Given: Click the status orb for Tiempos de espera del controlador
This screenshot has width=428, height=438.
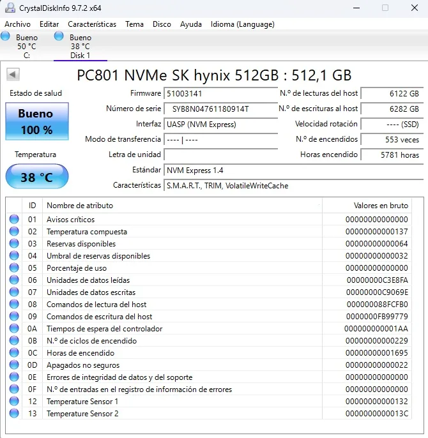Looking at the screenshot, I should point(14,328).
